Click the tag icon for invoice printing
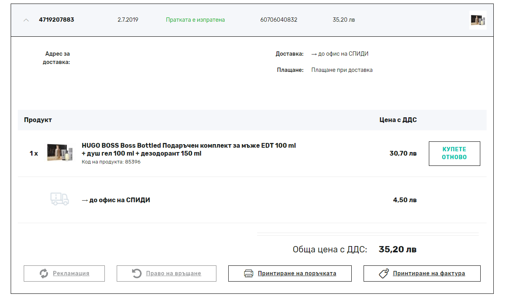 pos(383,273)
